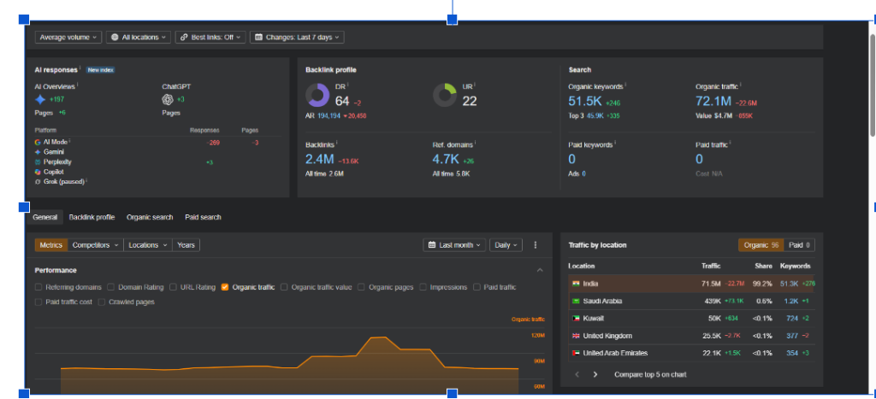Check the URL Rating checkbox
Screen dimensions: 876x399
[x=173, y=287]
